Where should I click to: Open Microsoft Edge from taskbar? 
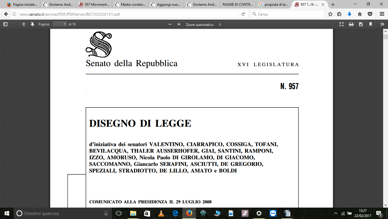click(175, 213)
